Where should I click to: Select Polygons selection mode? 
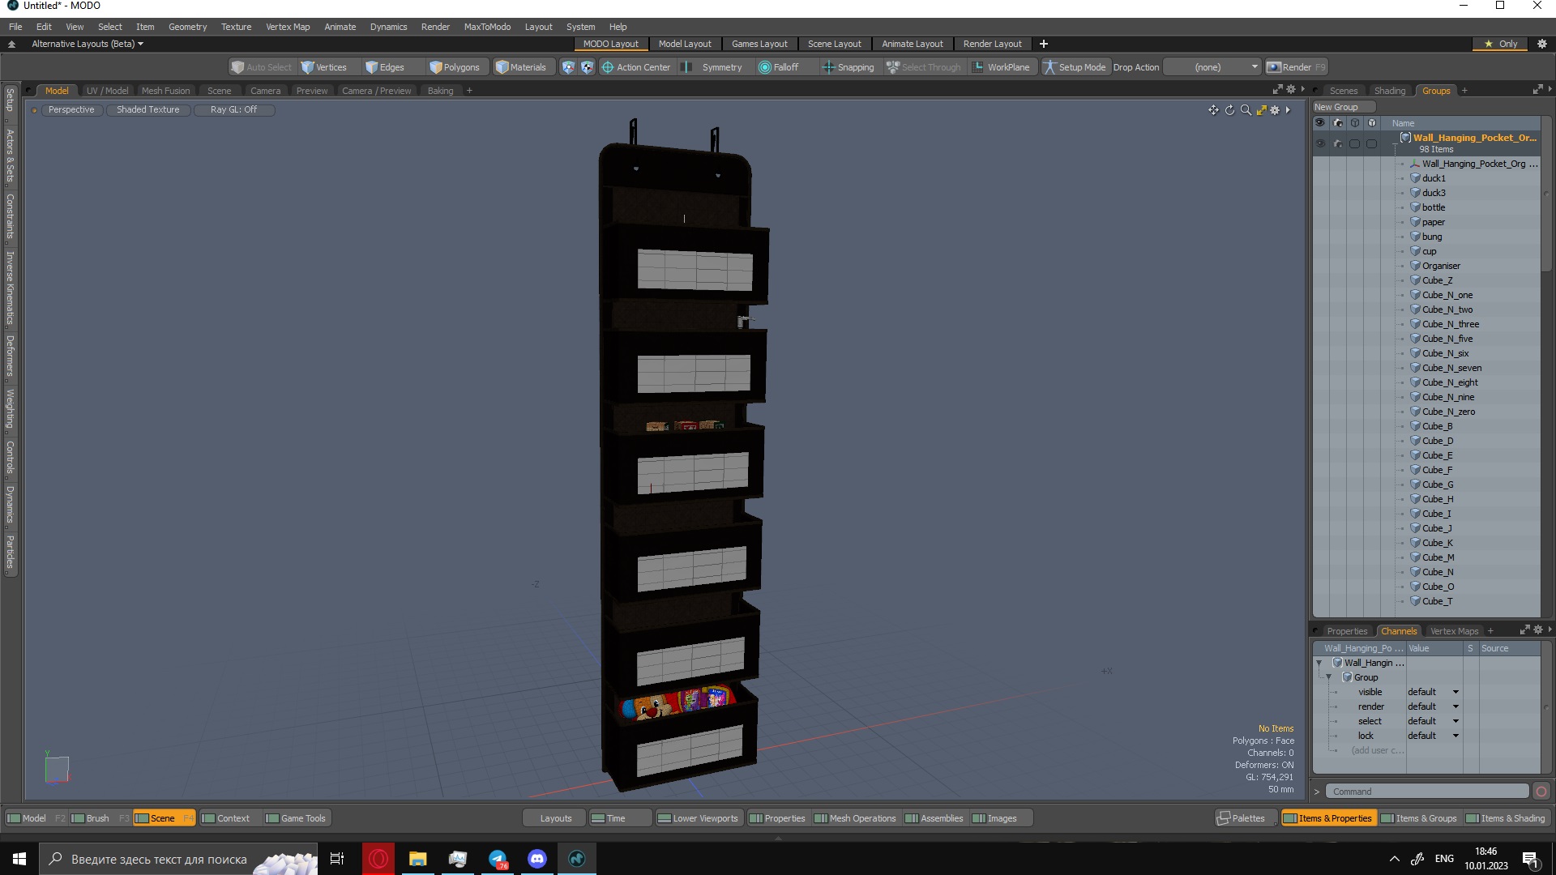pyautogui.click(x=455, y=67)
